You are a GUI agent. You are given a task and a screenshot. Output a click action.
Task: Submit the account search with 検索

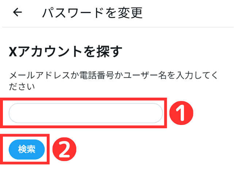pyautogui.click(x=27, y=149)
